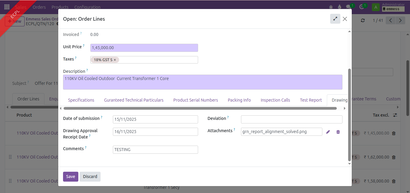410x193 pixels.
Task: Focus the Unit Price field
Action: pos(144,48)
